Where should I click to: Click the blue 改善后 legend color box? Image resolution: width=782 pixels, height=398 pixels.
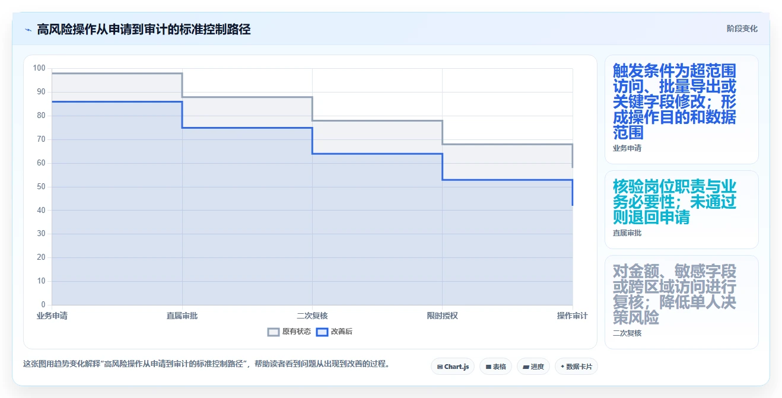(322, 332)
